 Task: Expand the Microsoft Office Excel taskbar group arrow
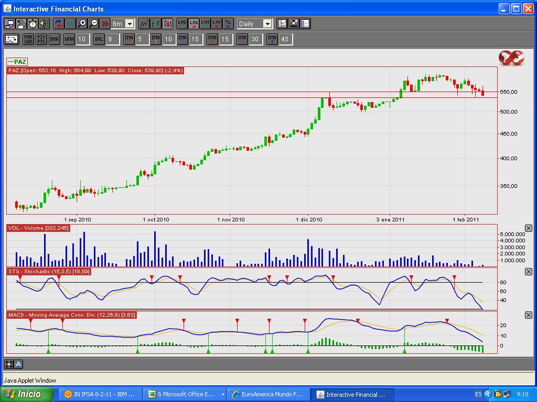point(223,394)
